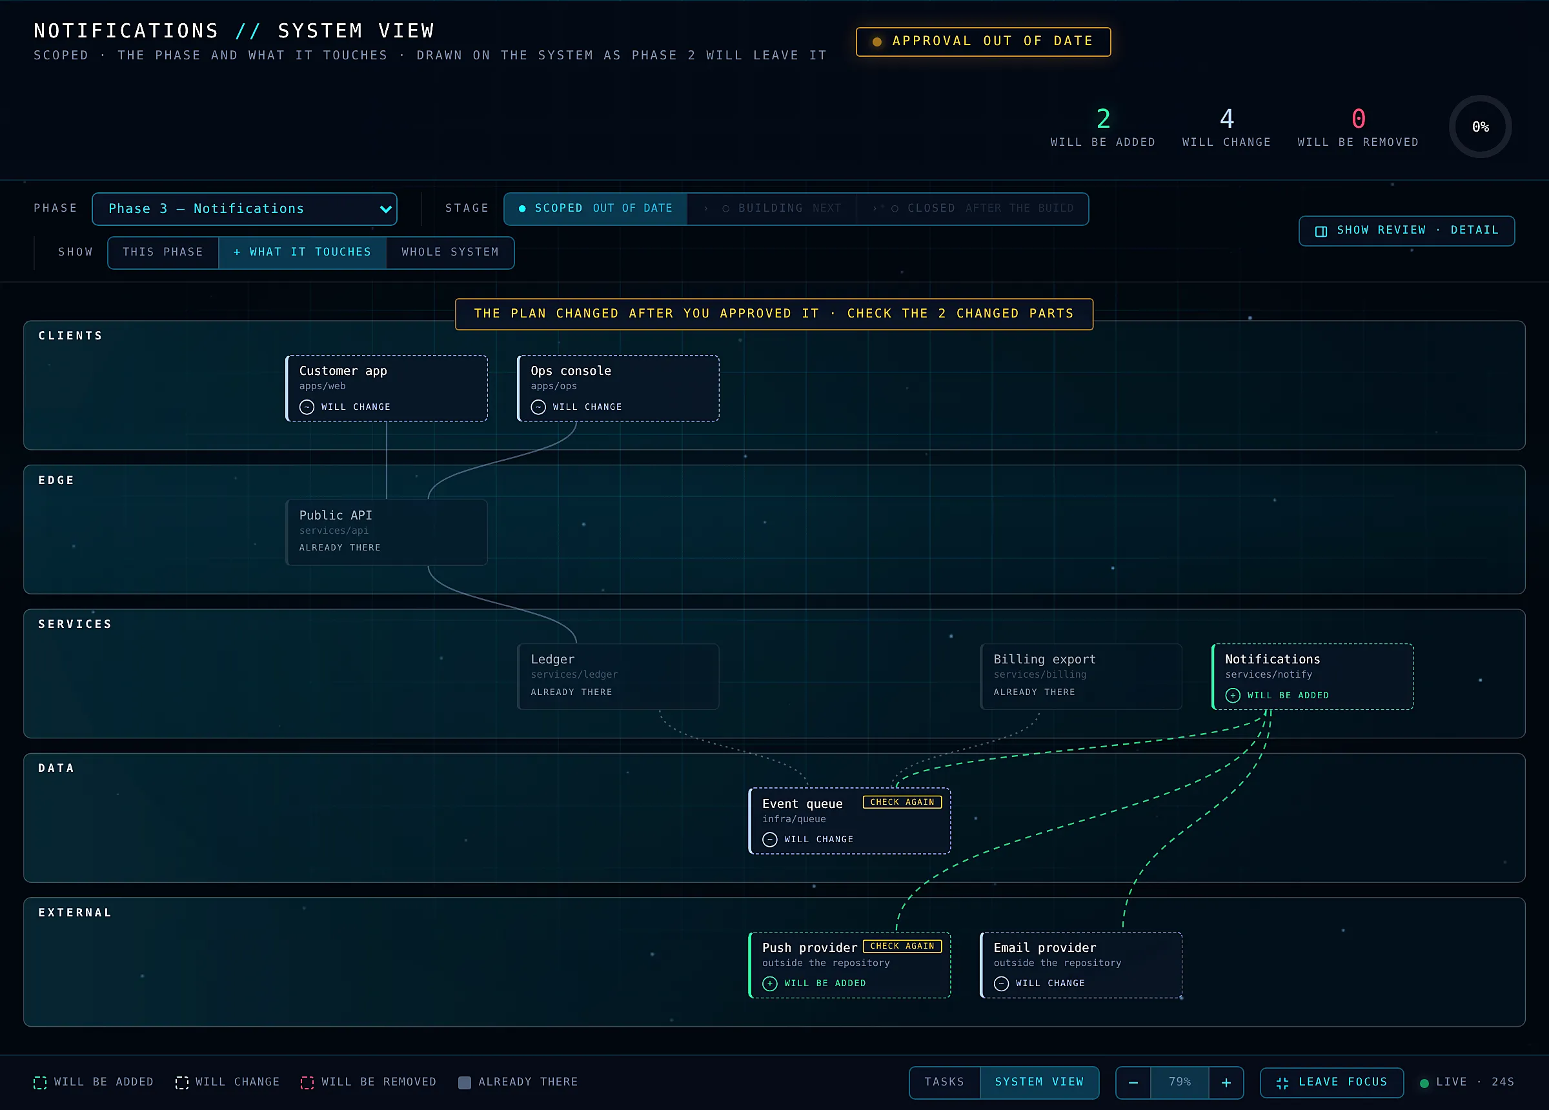Switch to the System View tab
The width and height of the screenshot is (1549, 1110).
1039,1082
